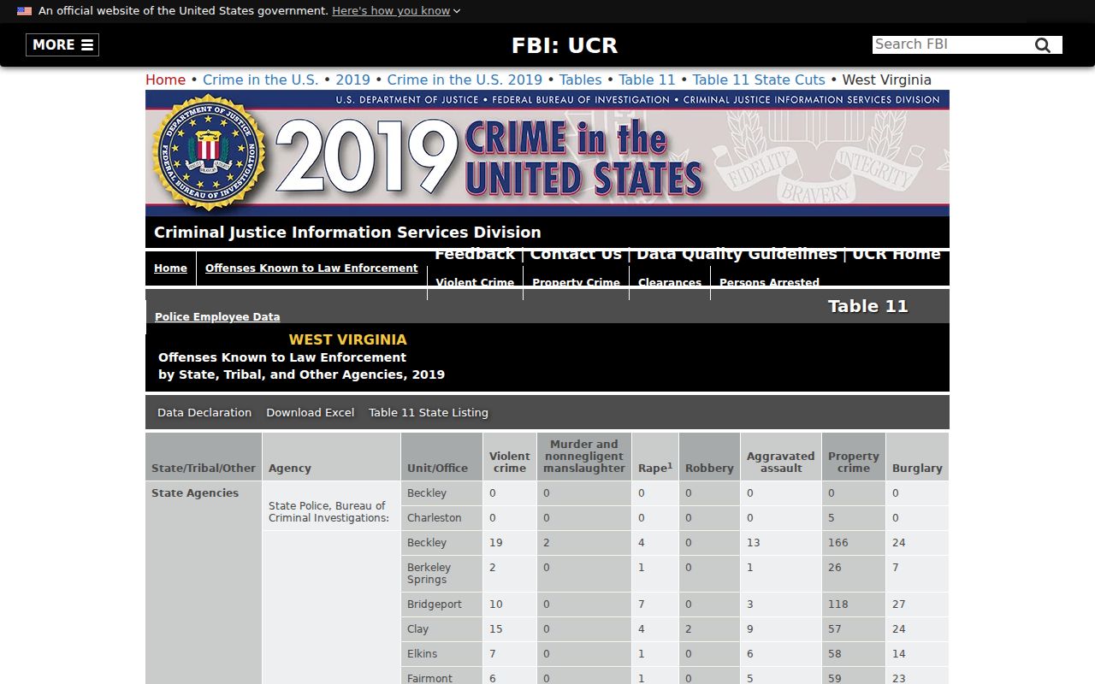Screen dimensions: 1095x684
Task: Open Data Quality Guidelines link
Action: (x=737, y=254)
